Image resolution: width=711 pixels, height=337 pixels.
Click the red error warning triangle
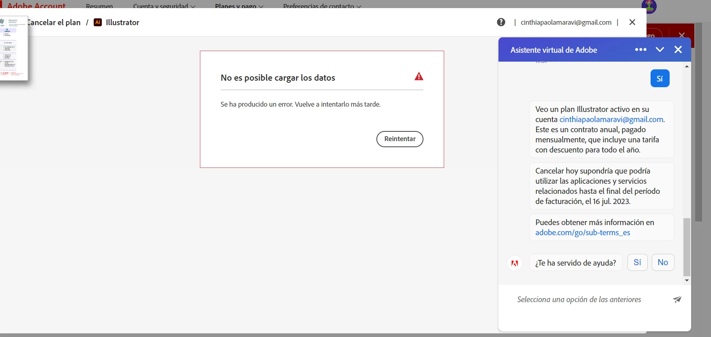[x=419, y=76]
